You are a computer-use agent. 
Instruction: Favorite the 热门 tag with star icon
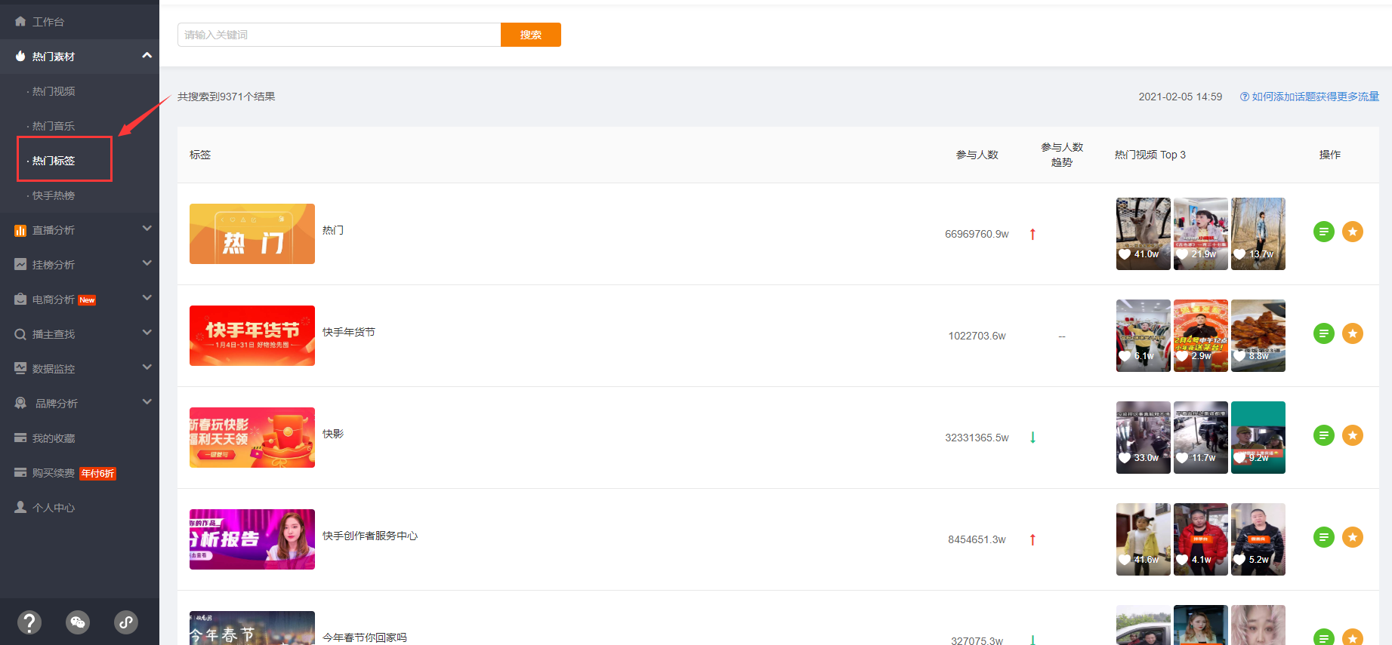1353,232
